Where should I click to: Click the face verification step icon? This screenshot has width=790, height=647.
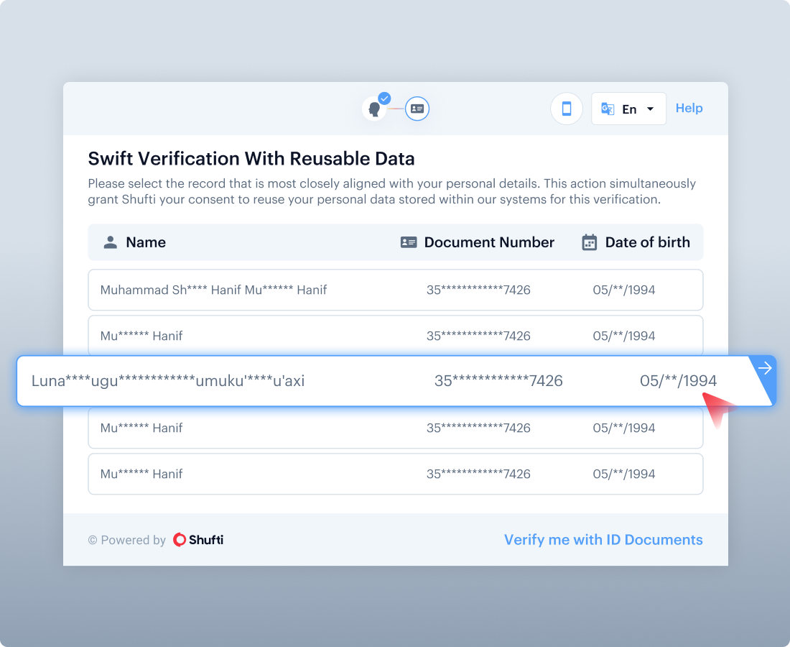coord(374,109)
